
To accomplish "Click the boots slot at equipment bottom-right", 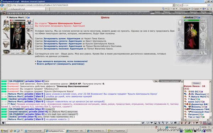I will click(x=29, y=52).
